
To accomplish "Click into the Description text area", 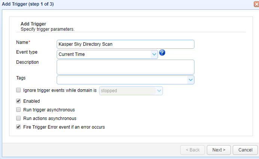I will [125, 67].
